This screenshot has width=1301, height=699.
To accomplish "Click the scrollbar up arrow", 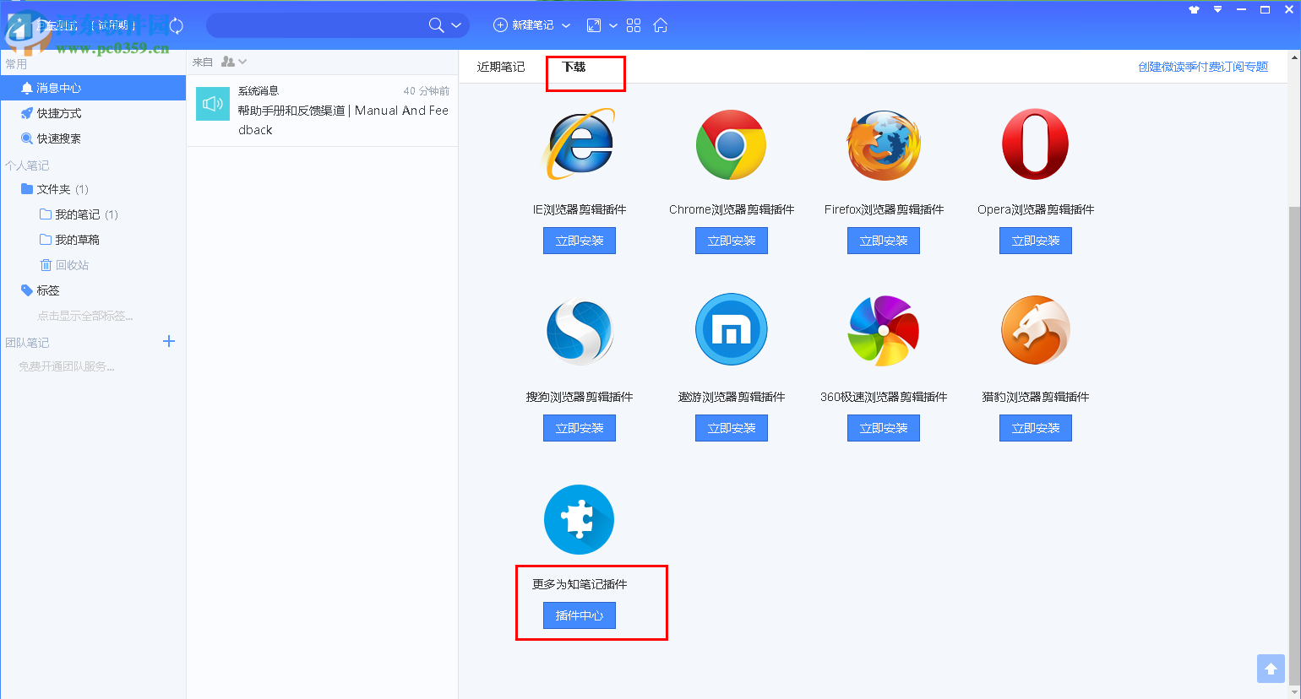I will click(1294, 57).
